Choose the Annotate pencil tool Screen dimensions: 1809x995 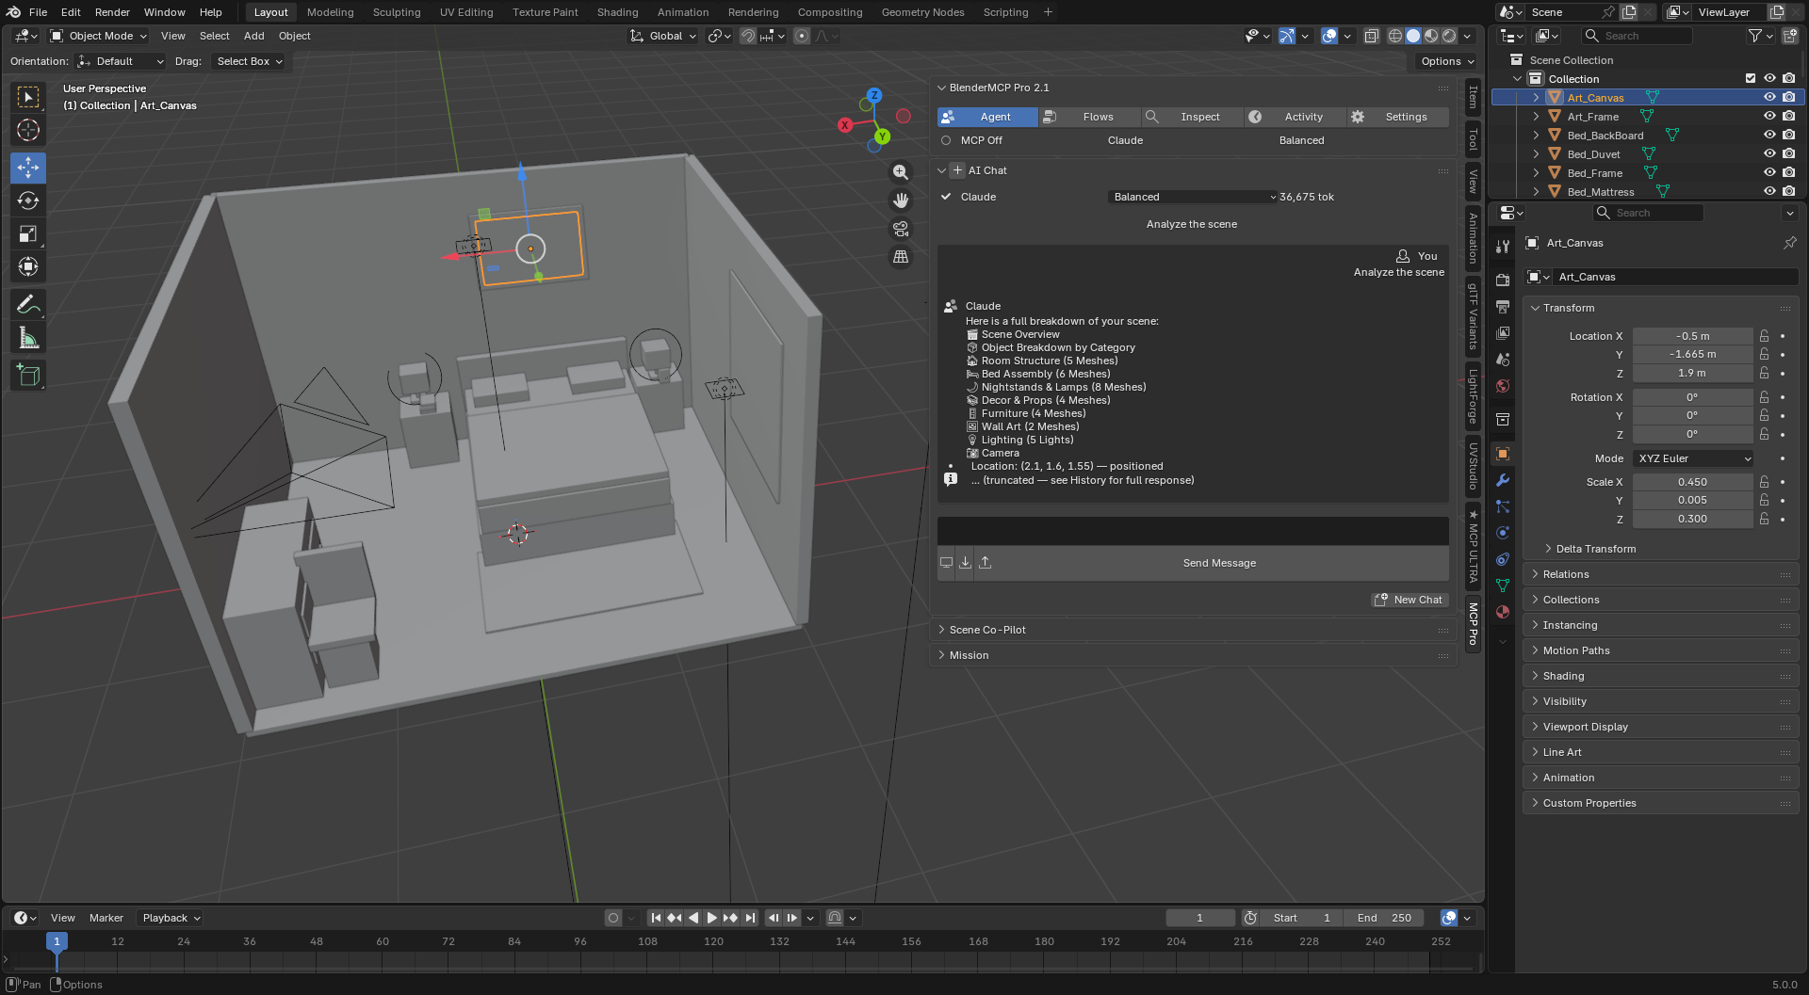click(28, 305)
